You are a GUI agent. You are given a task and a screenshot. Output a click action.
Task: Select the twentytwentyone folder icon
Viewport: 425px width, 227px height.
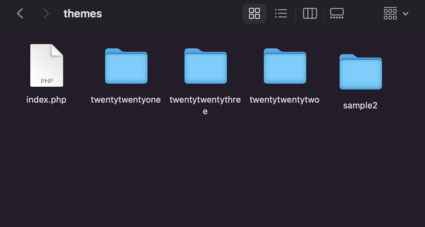pos(126,66)
